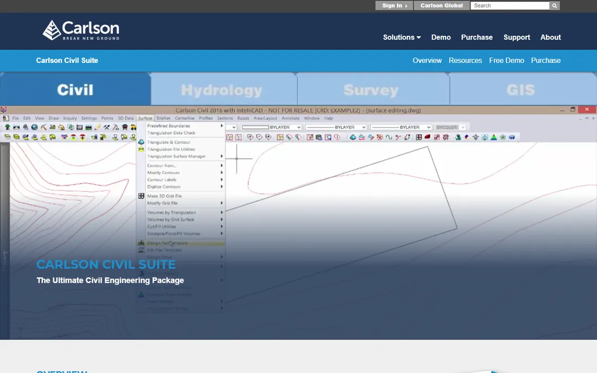Viewport: 597px width, 373px height.
Task: Choose Stockpile/Pond/Pit Volumes entry
Action: click(x=174, y=234)
